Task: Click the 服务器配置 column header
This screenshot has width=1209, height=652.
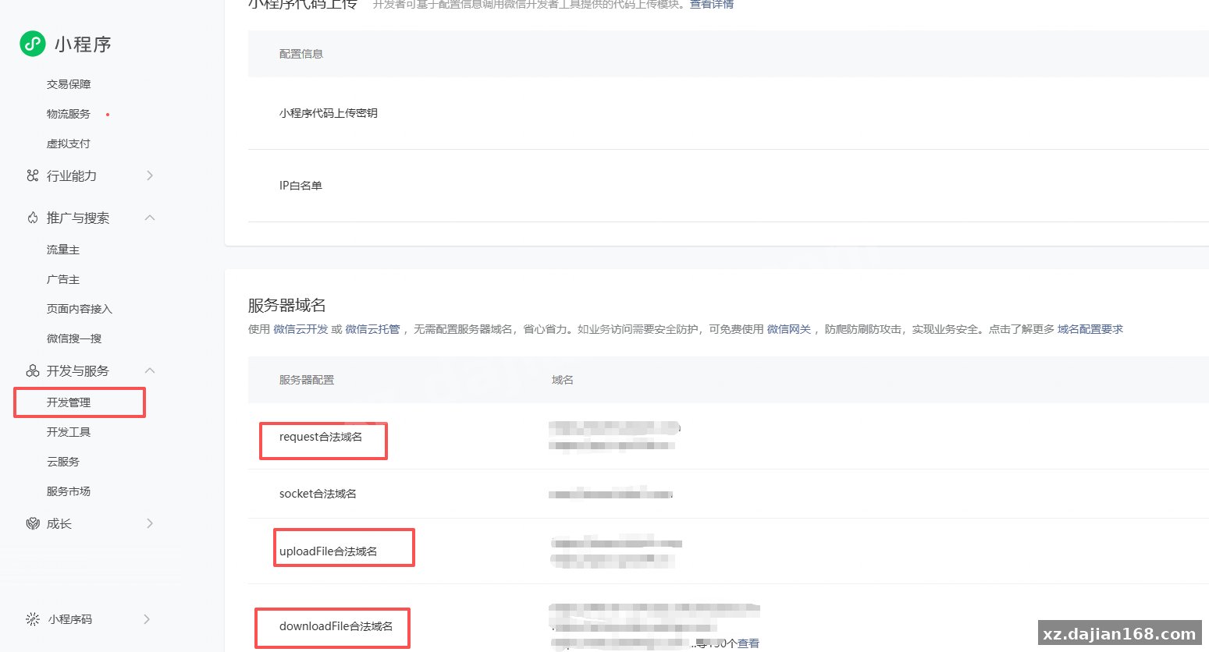Action: click(307, 380)
